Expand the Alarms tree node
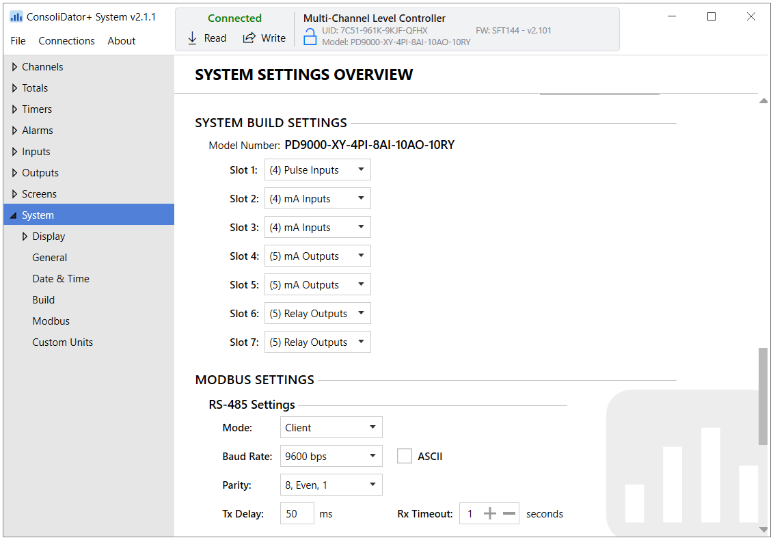Screen dimensions: 773x540 (14, 130)
